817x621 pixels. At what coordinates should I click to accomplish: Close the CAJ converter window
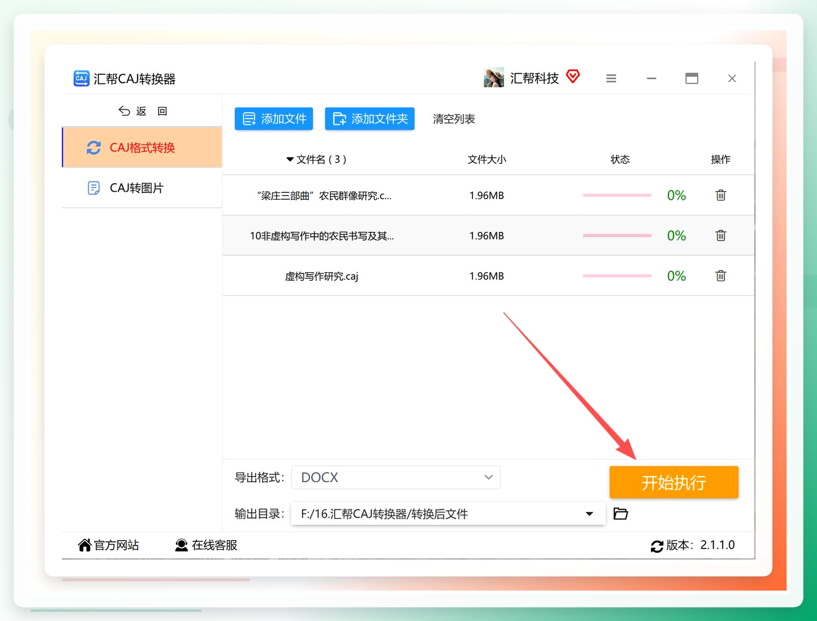click(x=732, y=79)
